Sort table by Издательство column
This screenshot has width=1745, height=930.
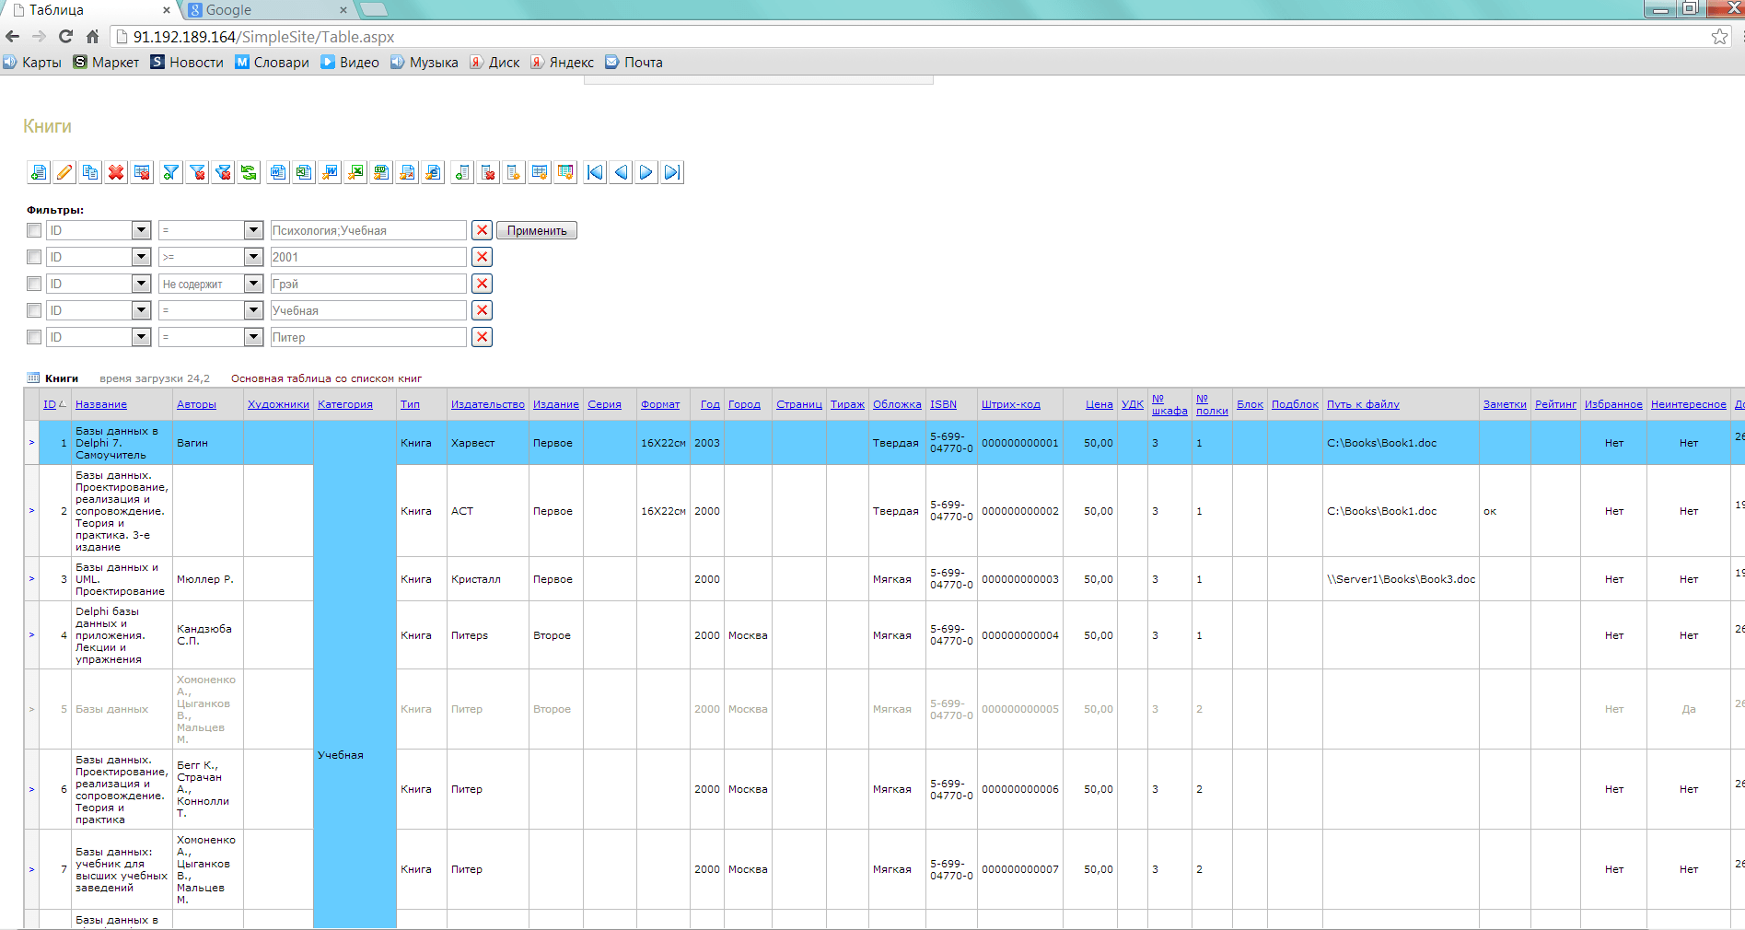[488, 404]
